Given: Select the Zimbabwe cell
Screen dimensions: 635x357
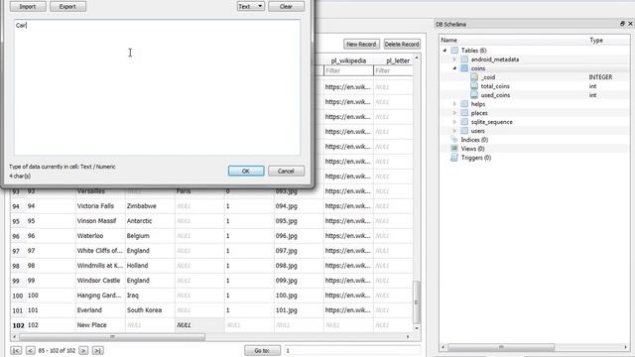Looking at the screenshot, I should [150, 206].
